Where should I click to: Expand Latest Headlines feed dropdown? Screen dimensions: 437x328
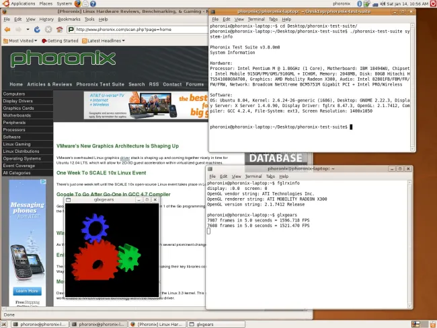[x=104, y=41]
